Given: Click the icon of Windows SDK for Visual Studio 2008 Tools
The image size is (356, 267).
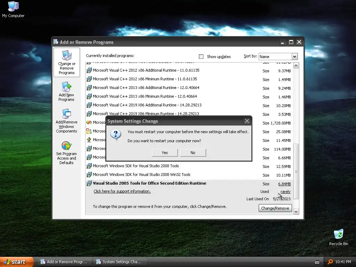Looking at the screenshot, I should [89, 166].
